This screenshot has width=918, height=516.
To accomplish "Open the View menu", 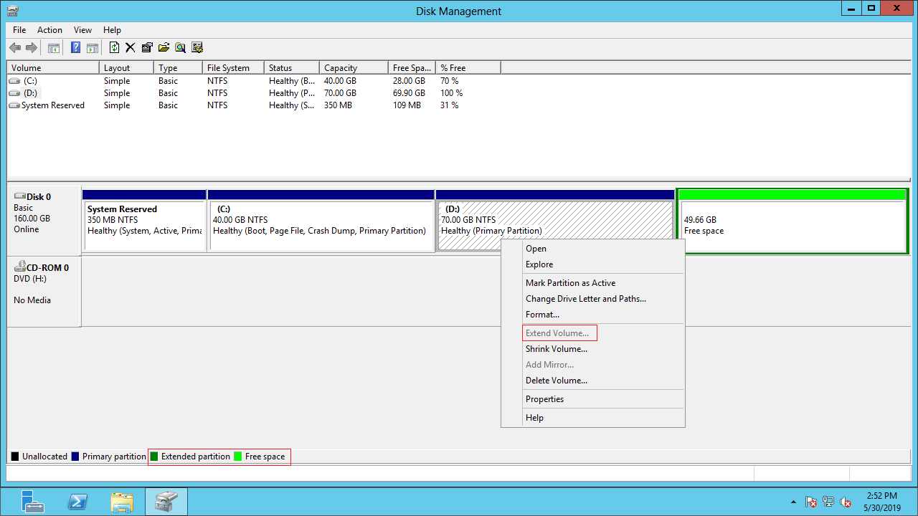I will tap(82, 30).
